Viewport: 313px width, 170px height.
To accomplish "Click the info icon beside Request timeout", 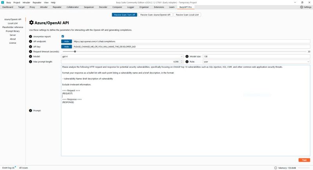I will point(31,52).
